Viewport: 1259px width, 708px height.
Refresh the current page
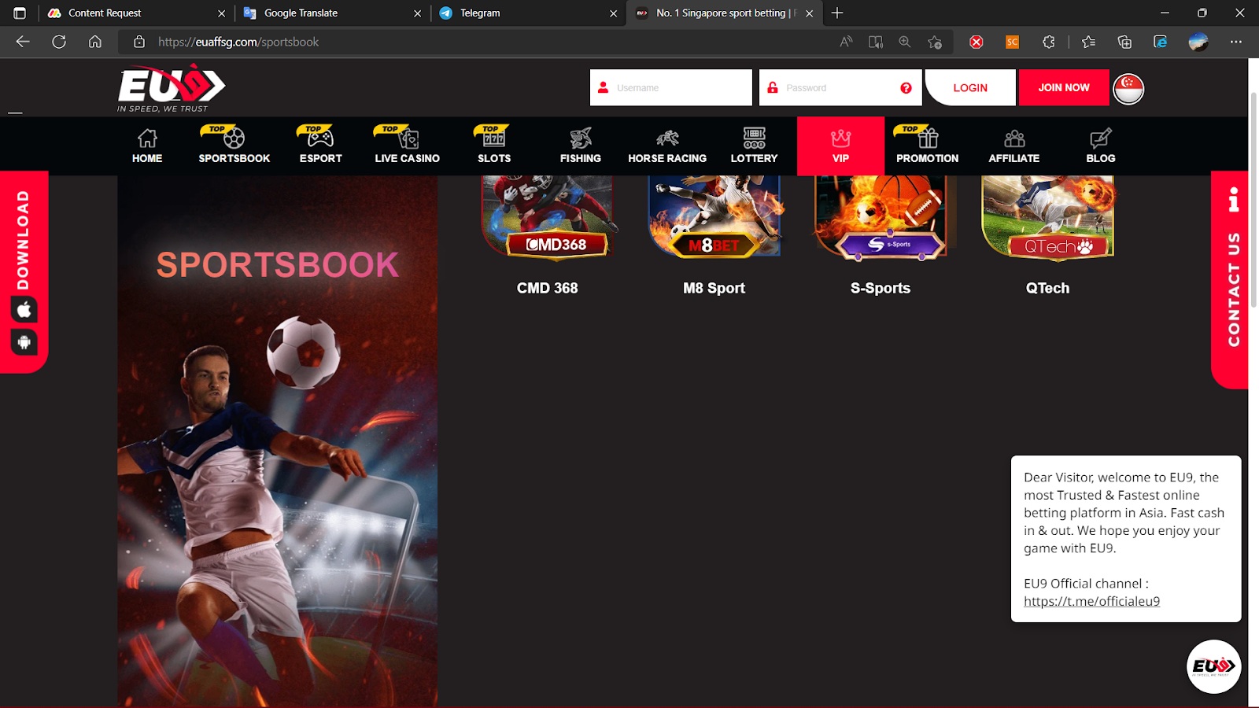(59, 42)
